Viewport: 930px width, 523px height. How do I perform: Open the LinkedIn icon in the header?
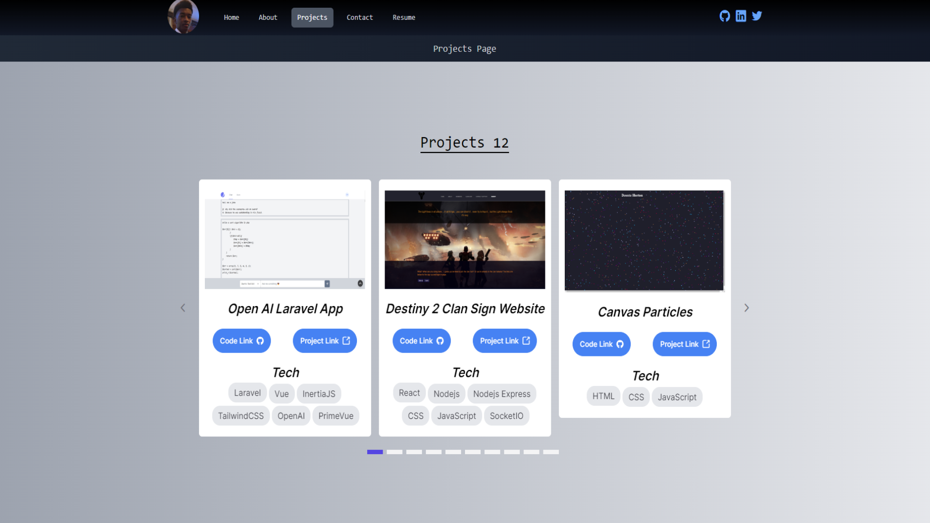pyautogui.click(x=741, y=16)
